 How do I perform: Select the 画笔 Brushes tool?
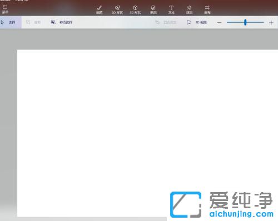coord(100,10)
